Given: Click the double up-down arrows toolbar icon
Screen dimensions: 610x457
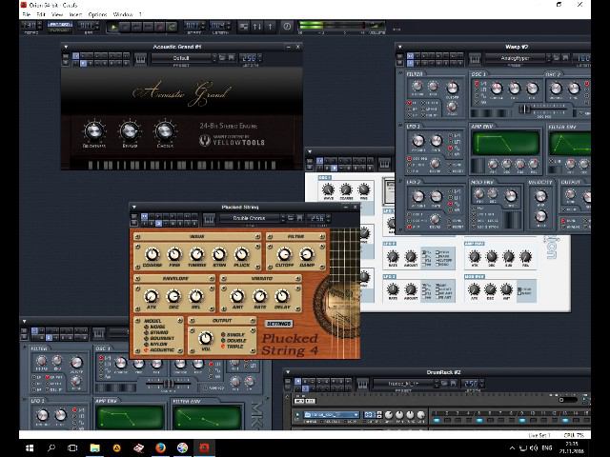Looking at the screenshot, I should coord(257,27).
